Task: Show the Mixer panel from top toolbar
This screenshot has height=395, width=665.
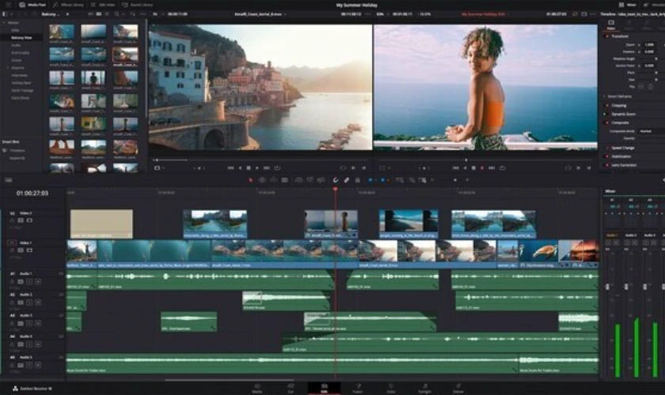Action: click(629, 5)
